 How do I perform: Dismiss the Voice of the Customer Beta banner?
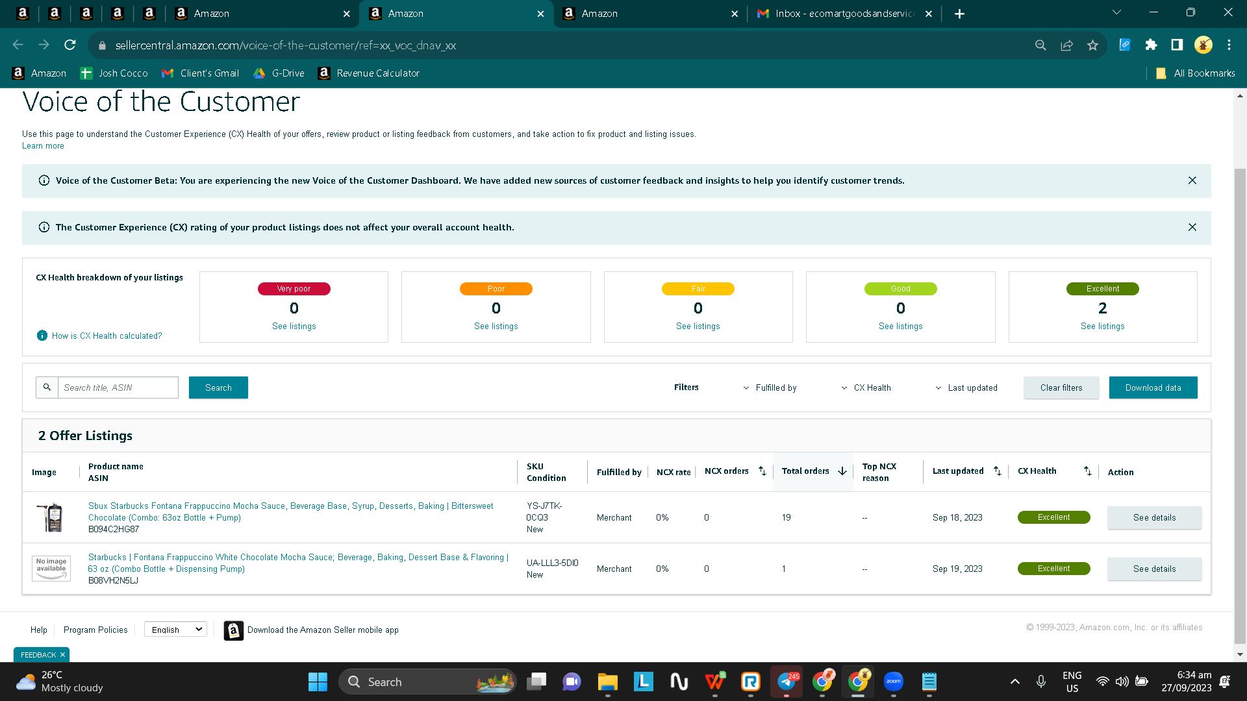(x=1192, y=180)
